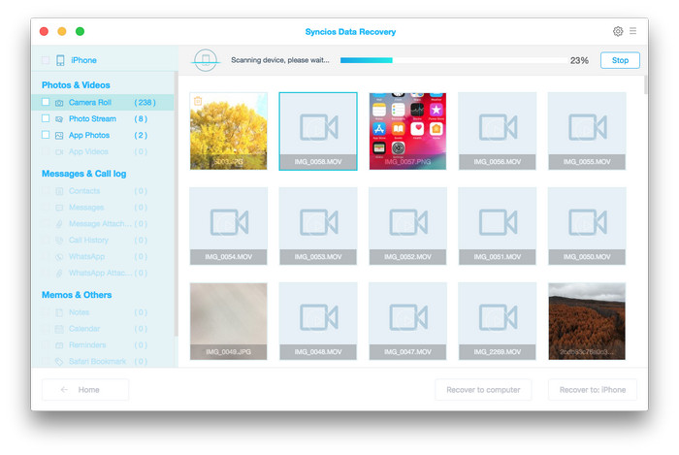Open the hamburger menu icon
The width and height of the screenshot is (679, 455).
tap(632, 31)
